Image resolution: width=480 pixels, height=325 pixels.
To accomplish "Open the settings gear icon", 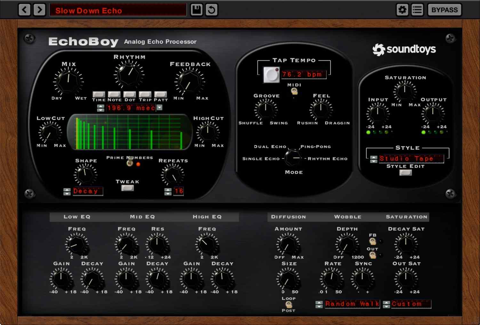I will (x=402, y=10).
